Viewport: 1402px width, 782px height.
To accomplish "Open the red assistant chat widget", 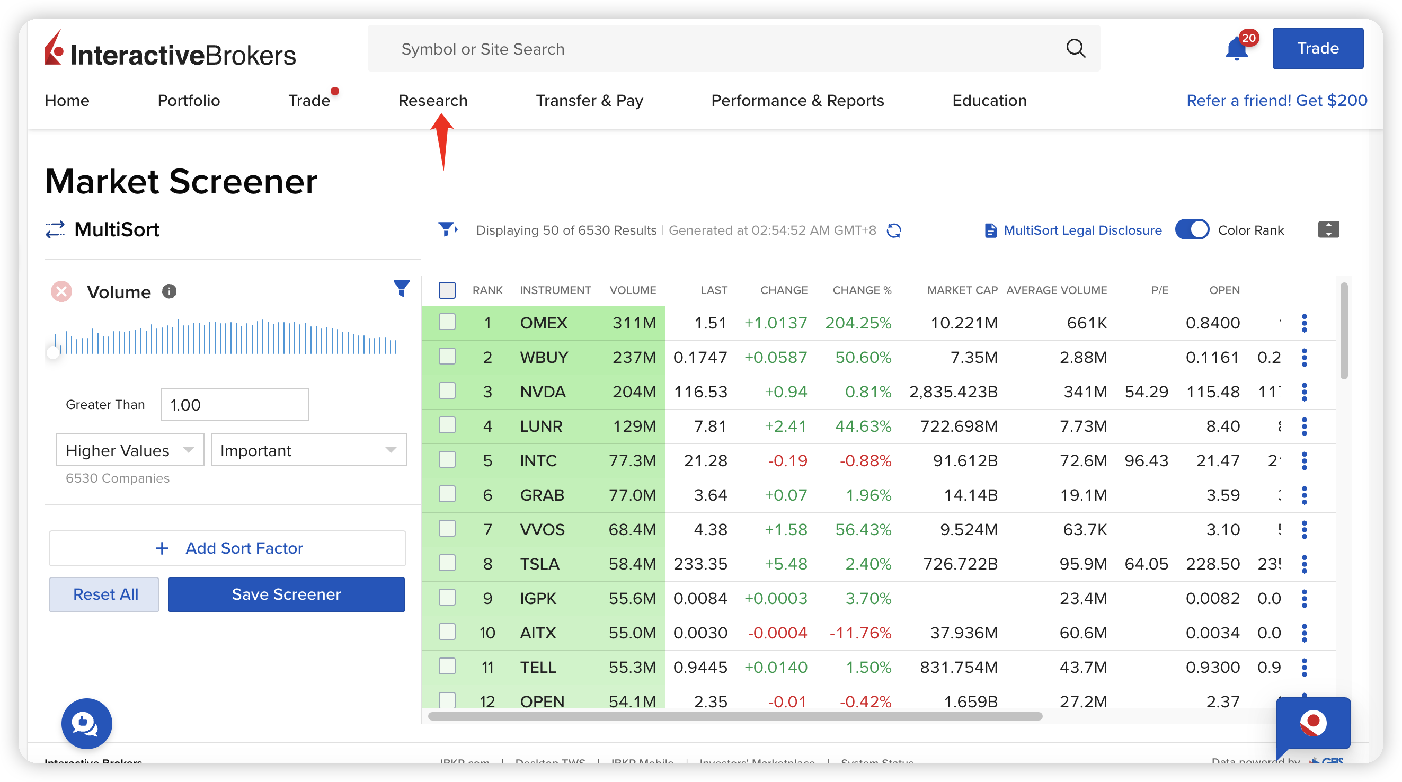I will click(x=1313, y=723).
